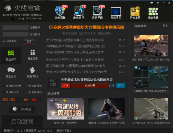Click the 忘记密码 forgot password link
This screenshot has height=133, width=173.
tap(35, 34)
